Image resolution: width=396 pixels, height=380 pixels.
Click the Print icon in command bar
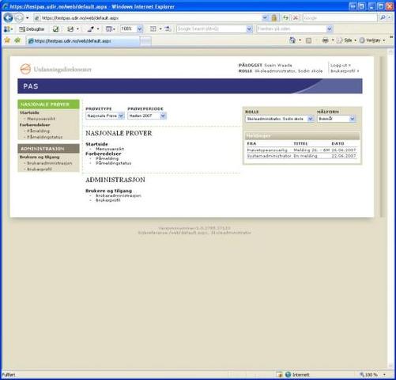326,40
